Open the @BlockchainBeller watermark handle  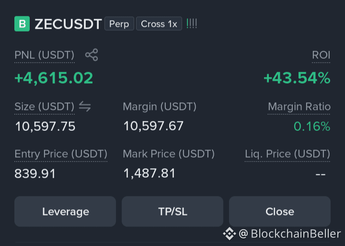(290, 234)
